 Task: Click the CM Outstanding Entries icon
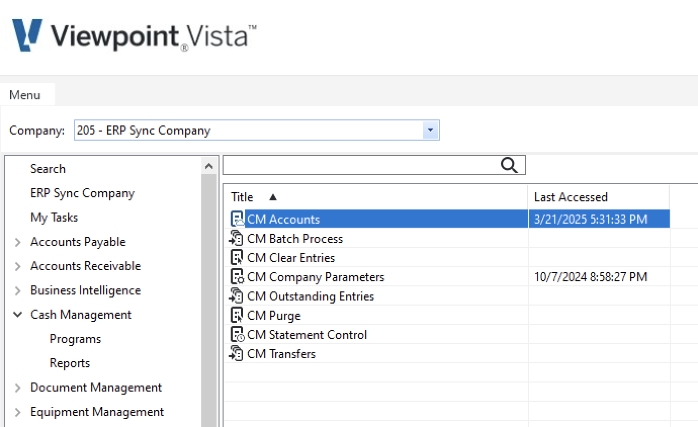tap(237, 296)
